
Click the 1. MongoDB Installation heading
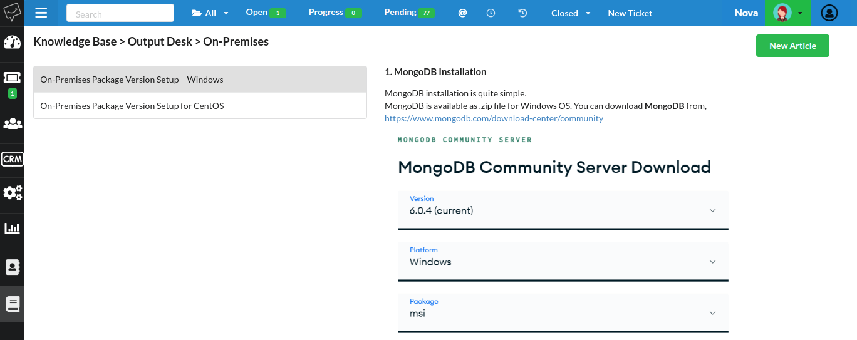pyautogui.click(x=435, y=71)
